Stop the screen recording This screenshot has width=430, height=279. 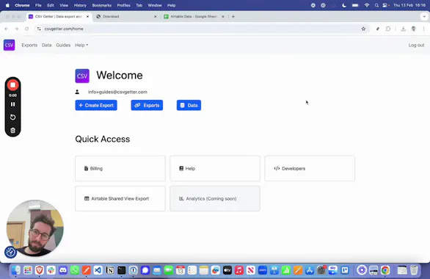(x=12, y=85)
